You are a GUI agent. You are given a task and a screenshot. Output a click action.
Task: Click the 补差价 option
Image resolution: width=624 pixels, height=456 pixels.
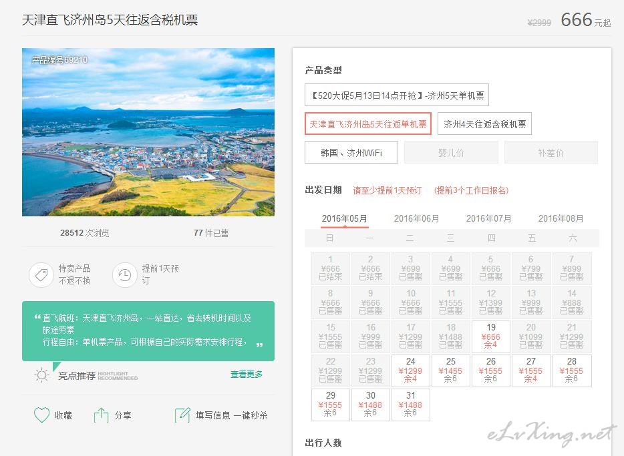click(551, 153)
